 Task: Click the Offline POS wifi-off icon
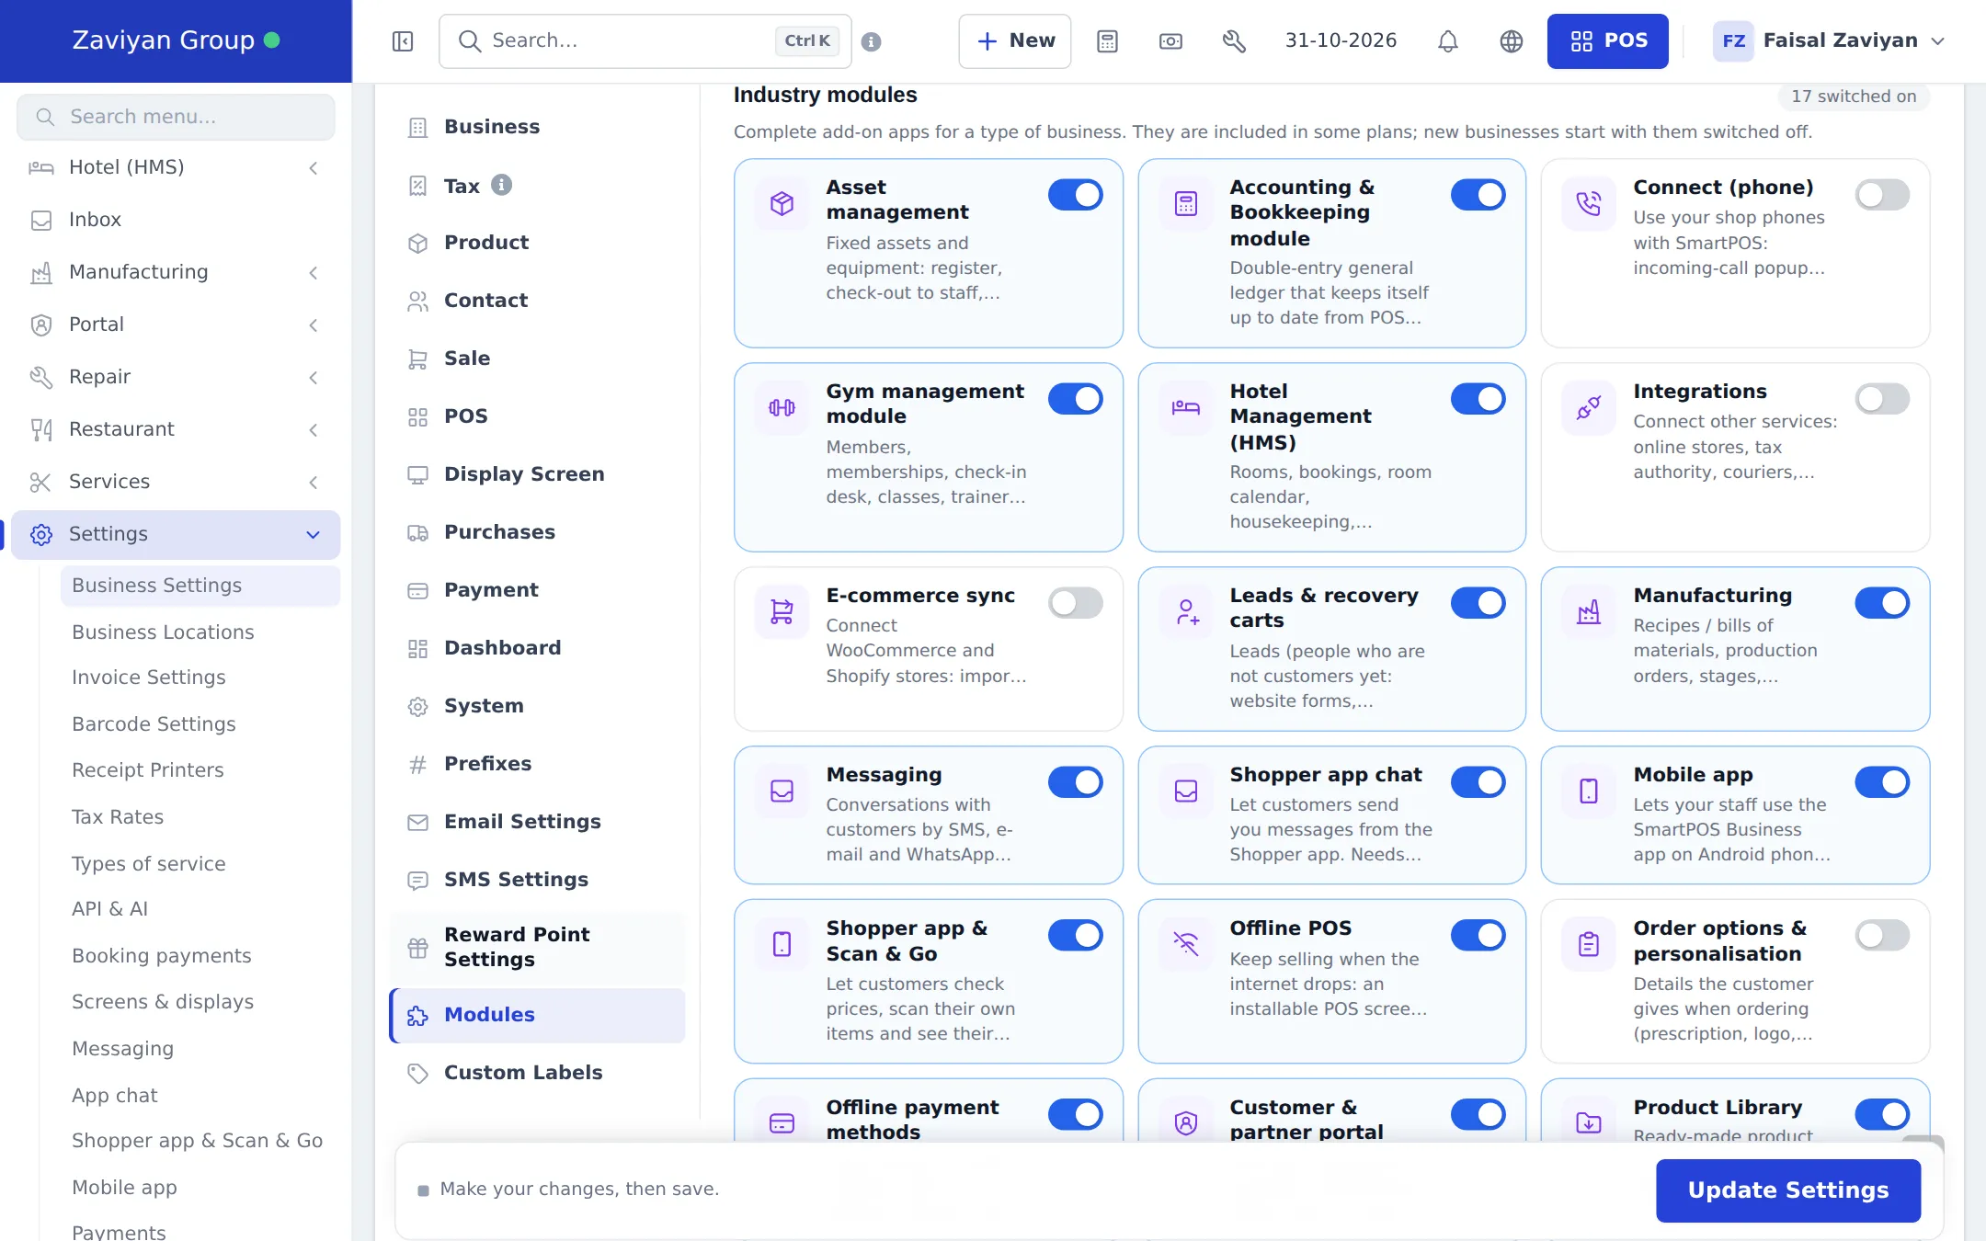coord(1186,944)
